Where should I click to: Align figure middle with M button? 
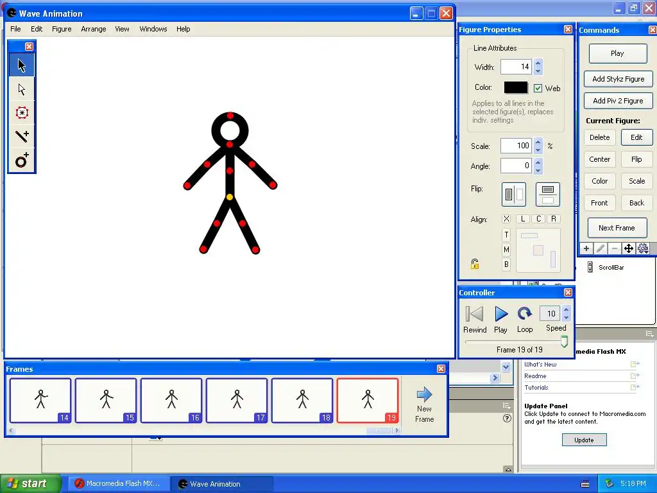pyautogui.click(x=506, y=250)
